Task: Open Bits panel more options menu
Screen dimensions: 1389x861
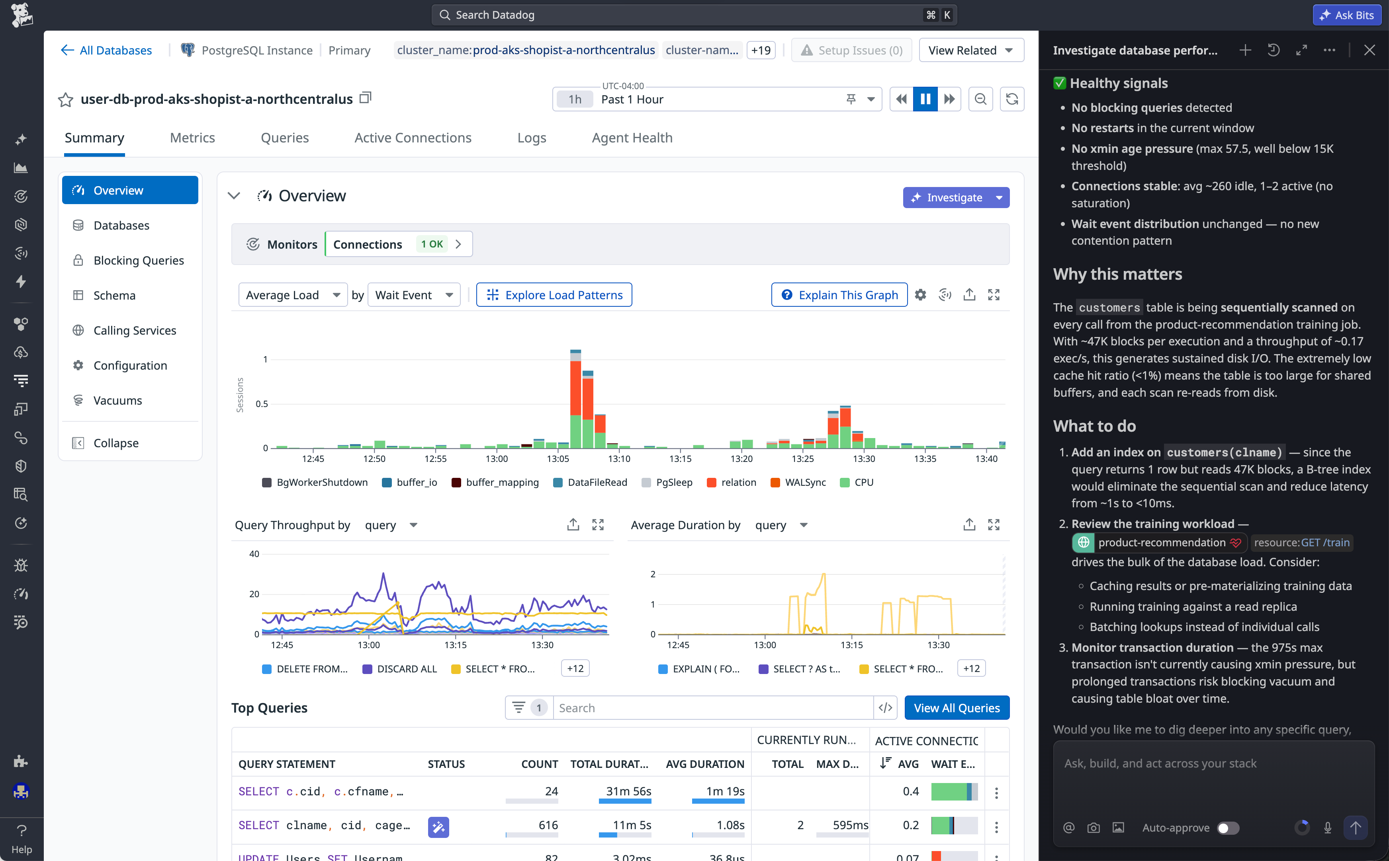Action: tap(1329, 50)
